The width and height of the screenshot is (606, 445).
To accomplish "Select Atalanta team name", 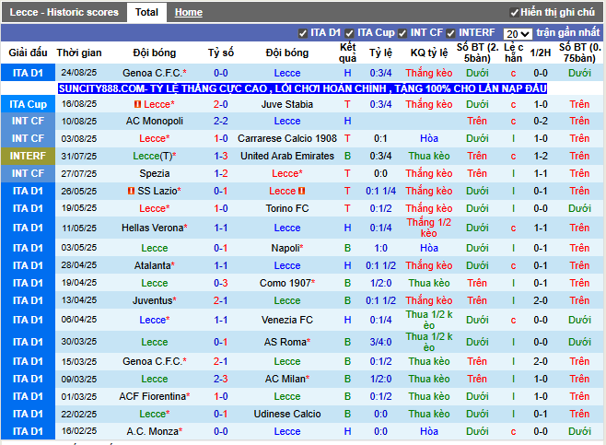I will 152,265.
